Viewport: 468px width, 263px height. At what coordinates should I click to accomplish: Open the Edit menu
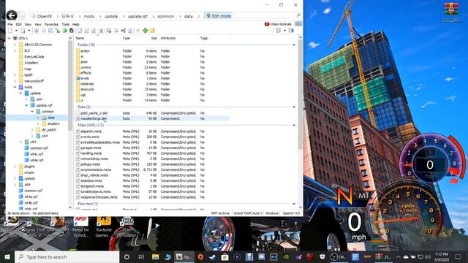click(19, 24)
